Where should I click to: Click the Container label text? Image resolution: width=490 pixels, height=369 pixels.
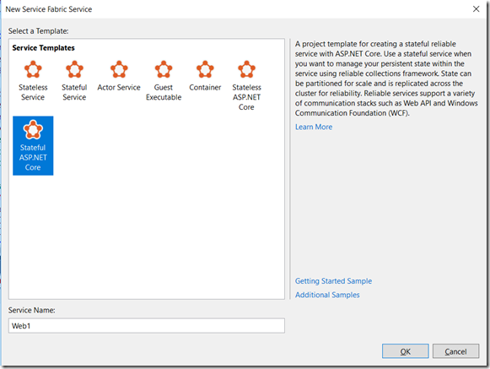[x=205, y=87]
